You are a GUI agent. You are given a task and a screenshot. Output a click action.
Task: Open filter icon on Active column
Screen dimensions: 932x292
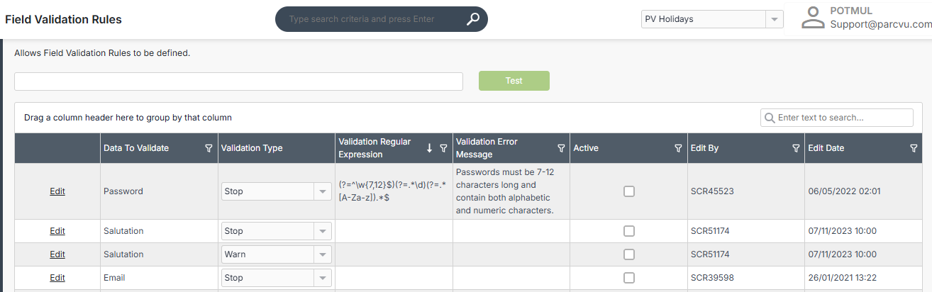pos(678,148)
